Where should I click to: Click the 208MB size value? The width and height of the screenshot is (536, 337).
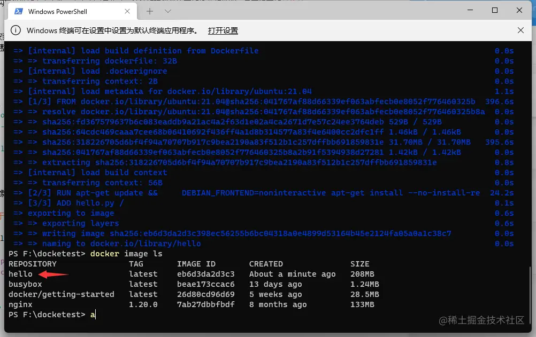click(362, 274)
